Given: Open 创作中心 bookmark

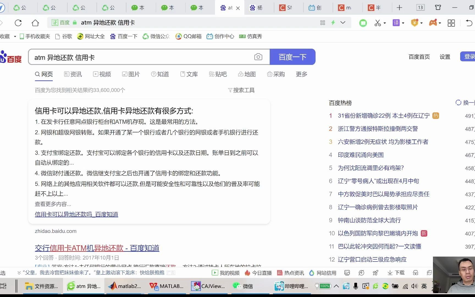Looking at the screenshot, I should (x=220, y=36).
